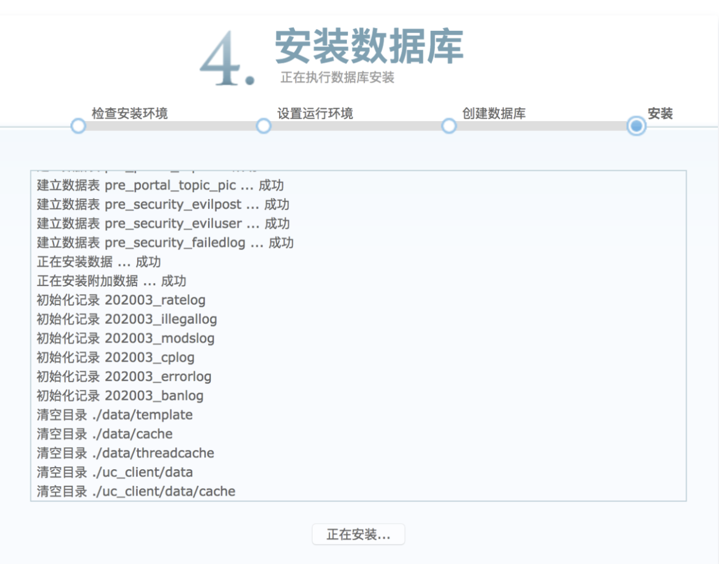The width and height of the screenshot is (719, 564).
Task: Click the 创建数据库 step label
Action: click(494, 113)
